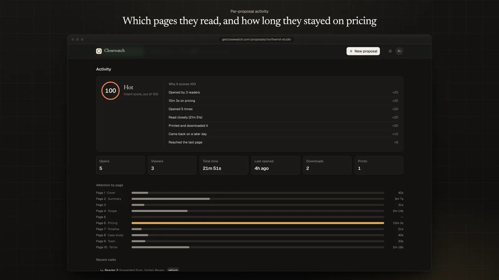Click the browser URL address bar
This screenshot has height=280, width=499.
(x=256, y=40)
